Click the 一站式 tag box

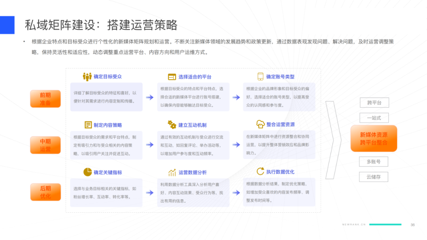point(374,118)
